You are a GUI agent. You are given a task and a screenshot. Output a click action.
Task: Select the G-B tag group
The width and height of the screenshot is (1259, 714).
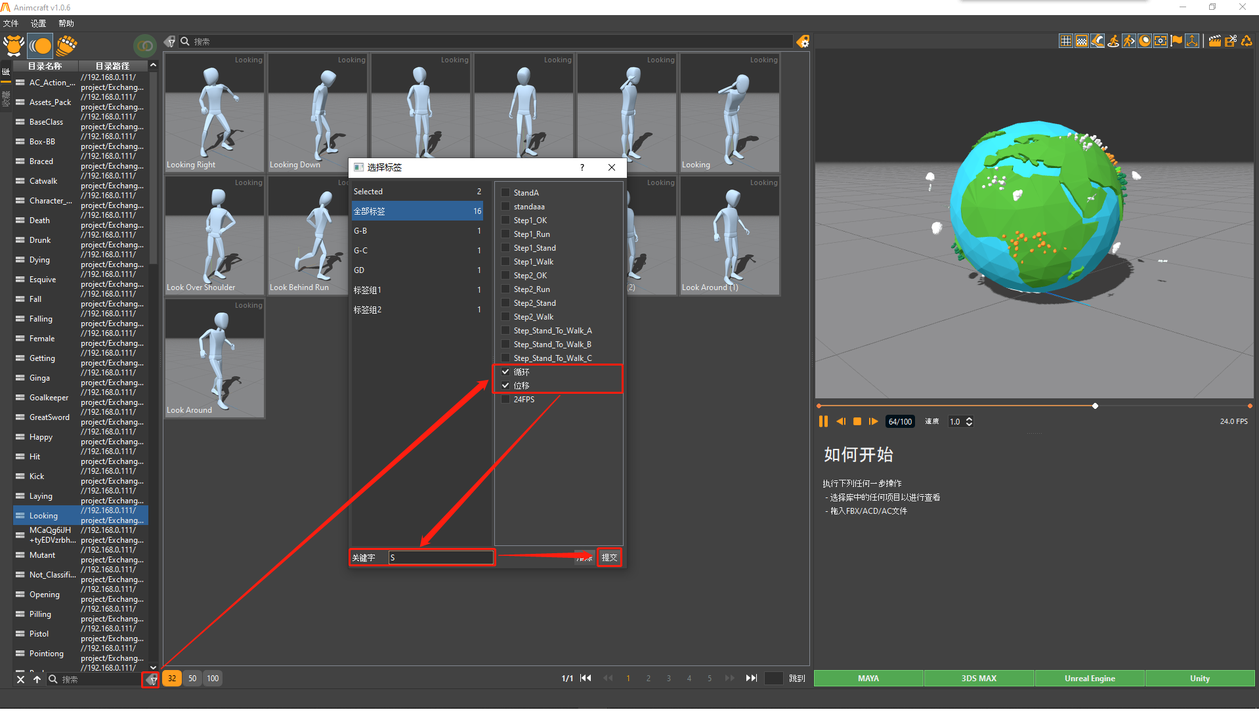417,231
